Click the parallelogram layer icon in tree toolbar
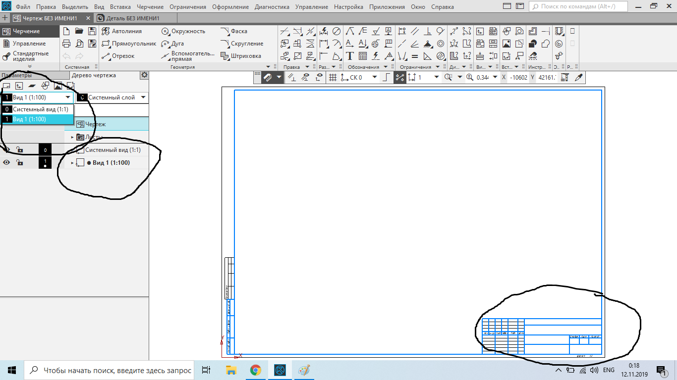Image resolution: width=677 pixels, height=380 pixels. pyautogui.click(x=32, y=86)
